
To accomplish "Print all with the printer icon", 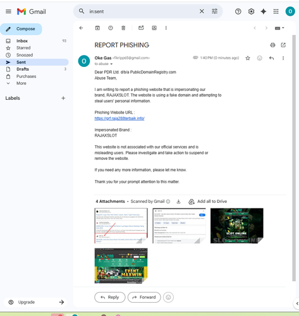I will click(x=272, y=45).
